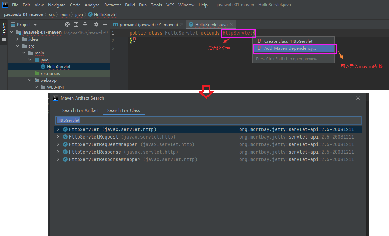This screenshot has height=236, width=389.
Task: Click the class icon of HttpServletResponse result
Action: point(65,152)
